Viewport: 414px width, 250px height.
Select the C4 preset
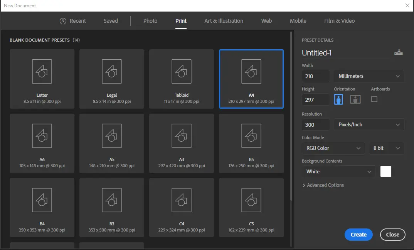coord(182,208)
